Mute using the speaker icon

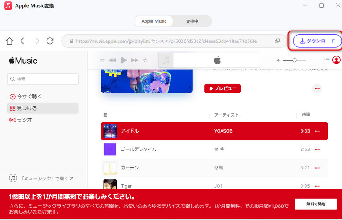278,60
